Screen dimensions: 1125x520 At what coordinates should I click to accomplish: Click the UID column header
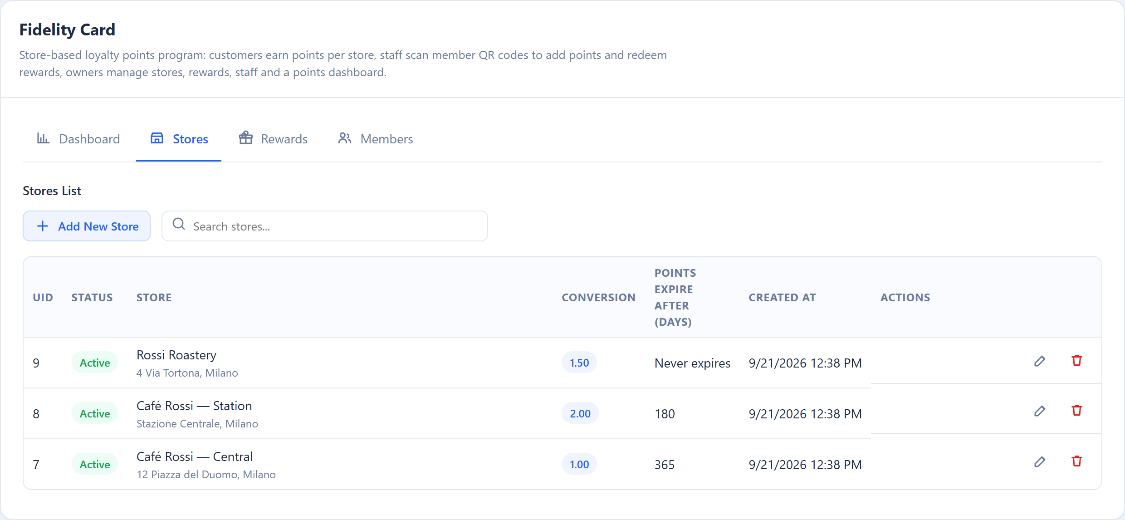43,298
